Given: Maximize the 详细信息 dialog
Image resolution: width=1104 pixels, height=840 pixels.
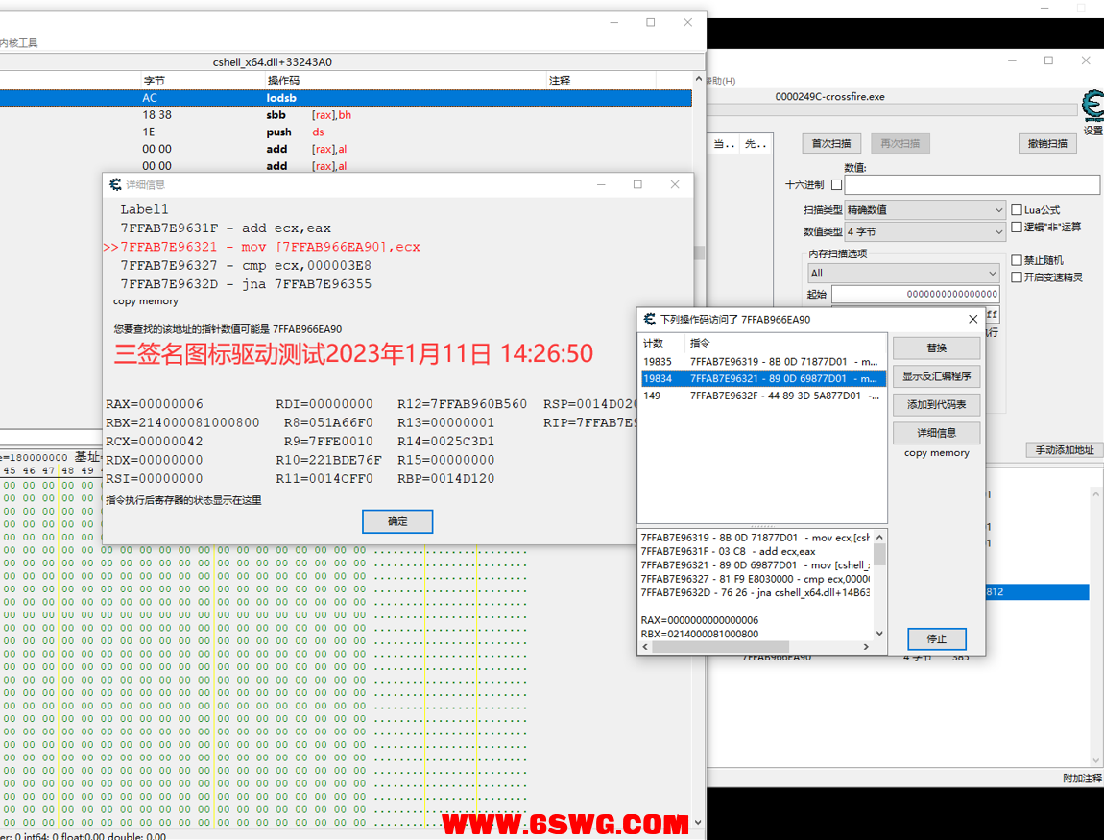Looking at the screenshot, I should click(x=637, y=184).
